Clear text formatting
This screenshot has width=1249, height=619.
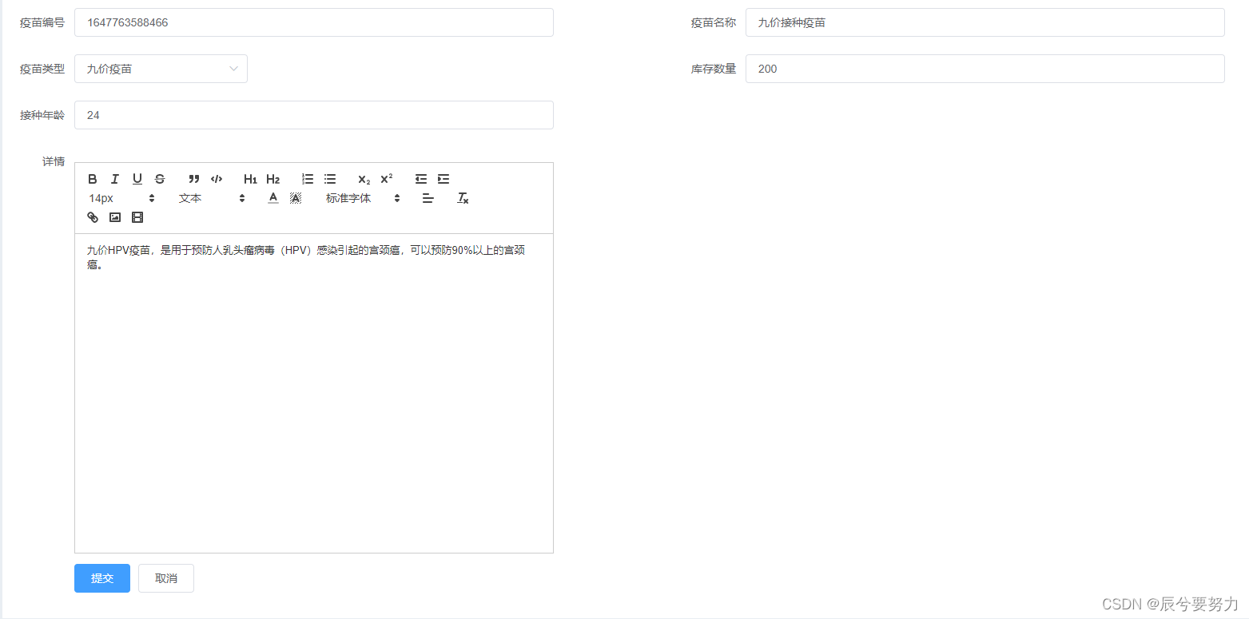pyautogui.click(x=462, y=198)
